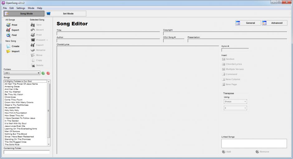The height and width of the screenshot is (159, 293).
Task: Click the CCLI Song # field
Action: [174, 40]
